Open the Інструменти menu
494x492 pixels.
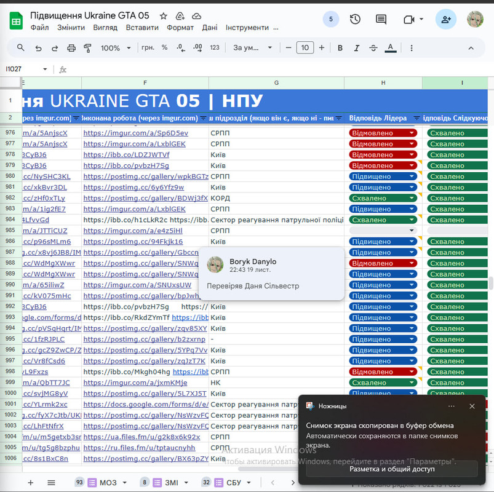[247, 28]
